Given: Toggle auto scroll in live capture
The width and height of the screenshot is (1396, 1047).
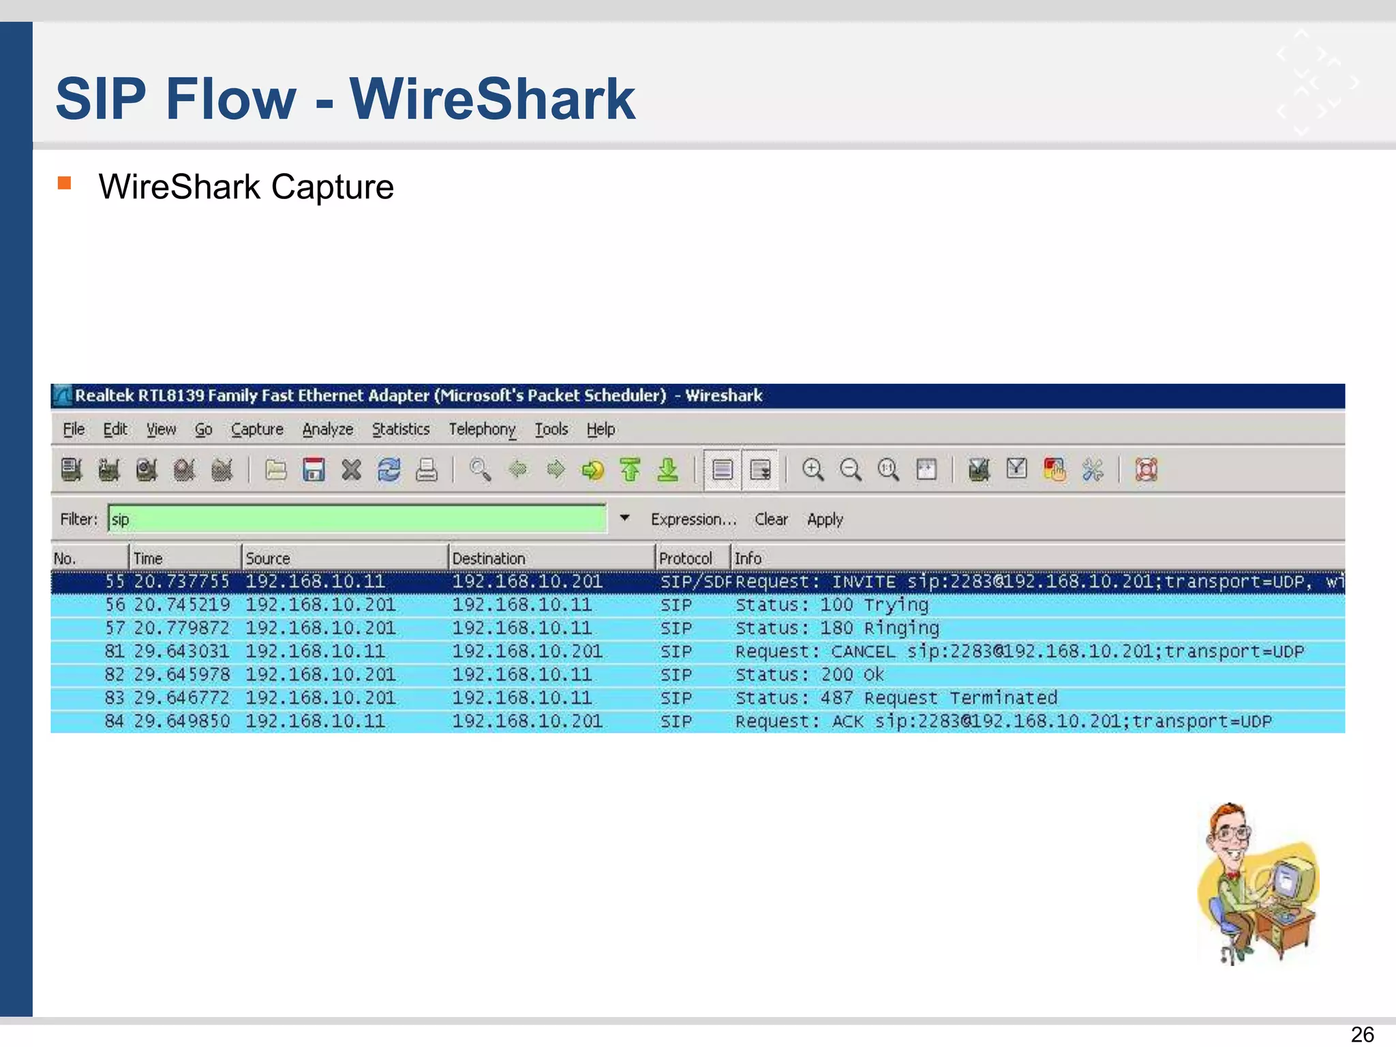Looking at the screenshot, I should point(760,470).
